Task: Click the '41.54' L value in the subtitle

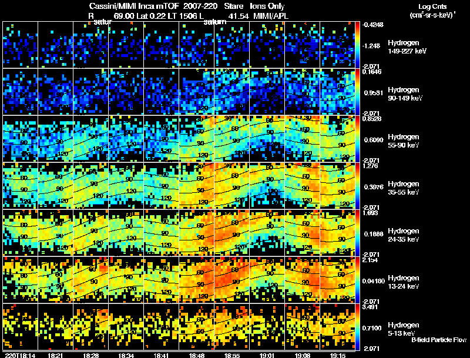Action: pyautogui.click(x=239, y=16)
